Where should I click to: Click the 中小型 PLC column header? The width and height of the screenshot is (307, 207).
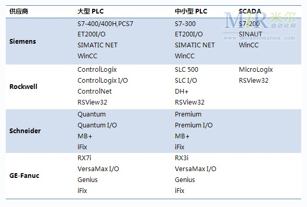click(x=191, y=11)
